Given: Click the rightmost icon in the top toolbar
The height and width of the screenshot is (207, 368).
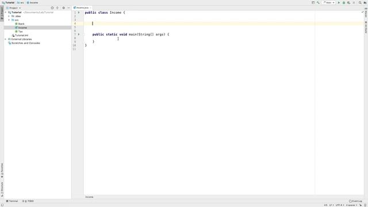Looking at the screenshot, I should (x=365, y=2).
